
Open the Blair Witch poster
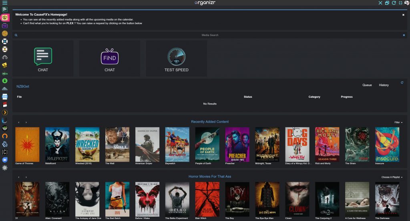[207, 199]
